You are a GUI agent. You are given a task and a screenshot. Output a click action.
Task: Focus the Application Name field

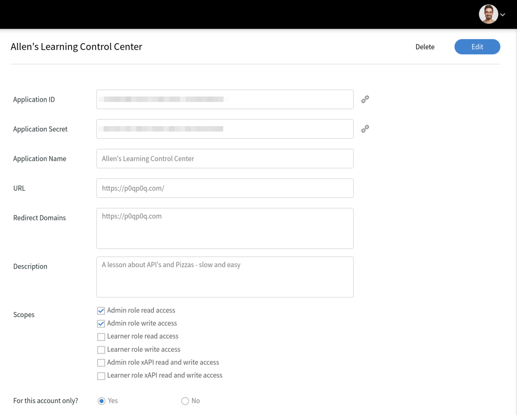point(224,159)
